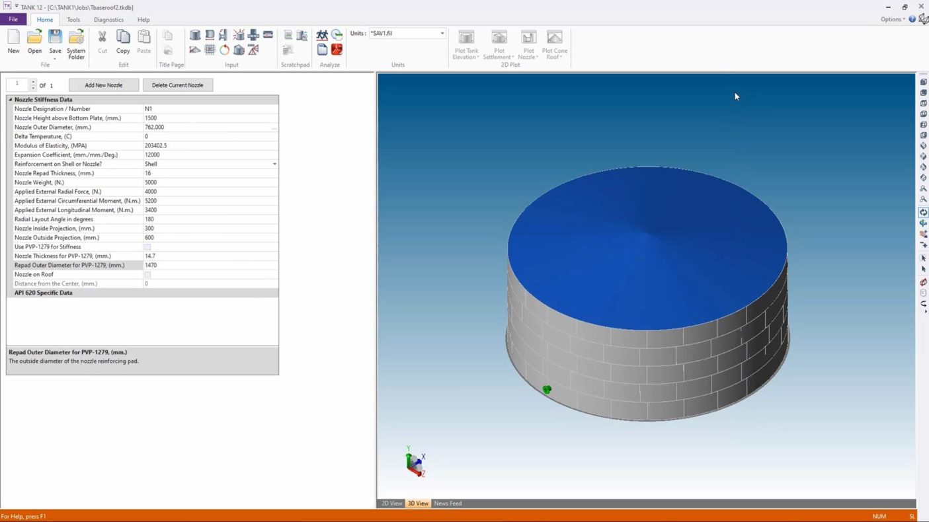Enable Use PVP-1279 for Stiffness checkbox
This screenshot has width=929, height=522.
point(147,247)
